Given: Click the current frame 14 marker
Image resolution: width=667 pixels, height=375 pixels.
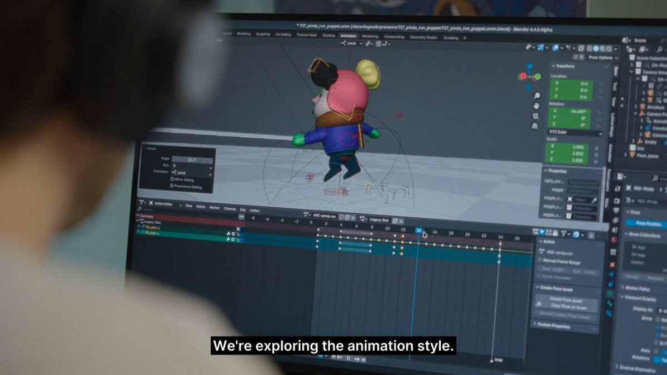Looking at the screenshot, I should (419, 231).
